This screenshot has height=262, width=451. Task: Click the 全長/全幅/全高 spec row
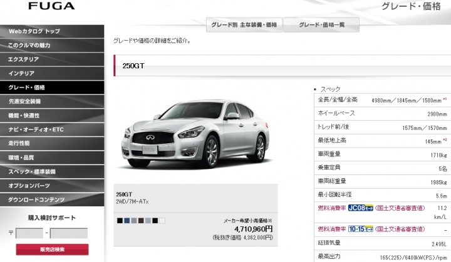pyautogui.click(x=382, y=100)
